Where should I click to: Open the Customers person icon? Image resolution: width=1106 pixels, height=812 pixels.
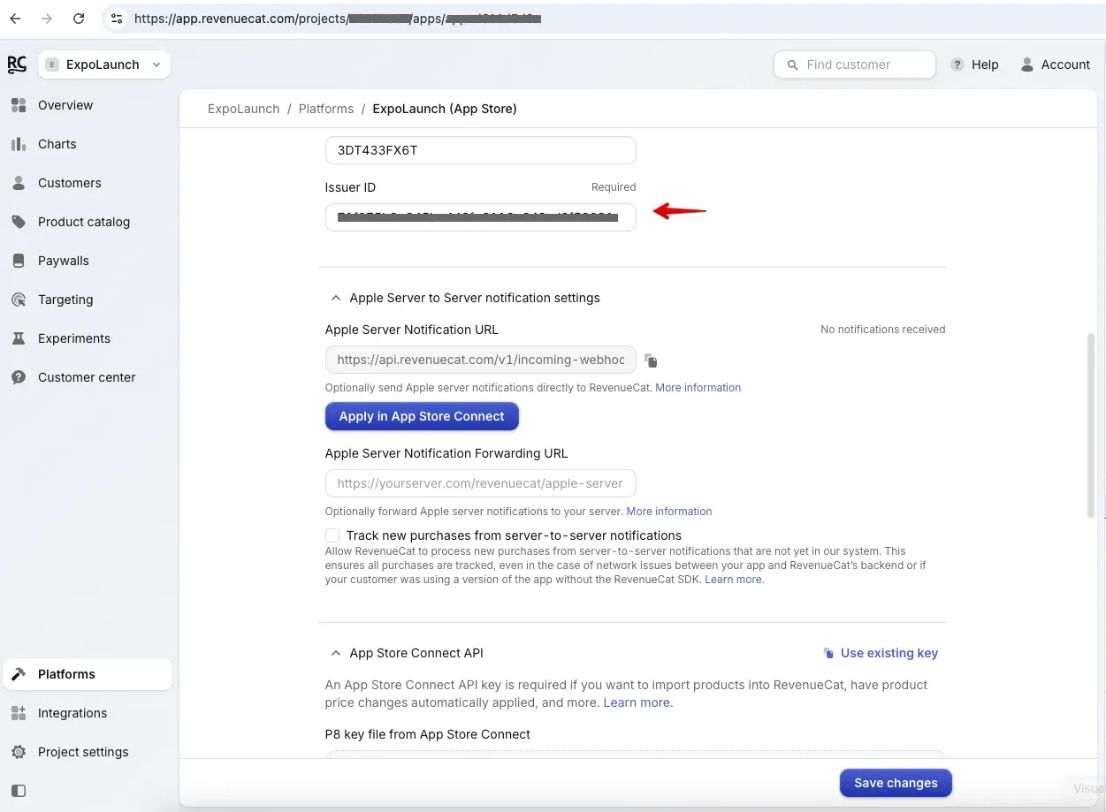(19, 183)
